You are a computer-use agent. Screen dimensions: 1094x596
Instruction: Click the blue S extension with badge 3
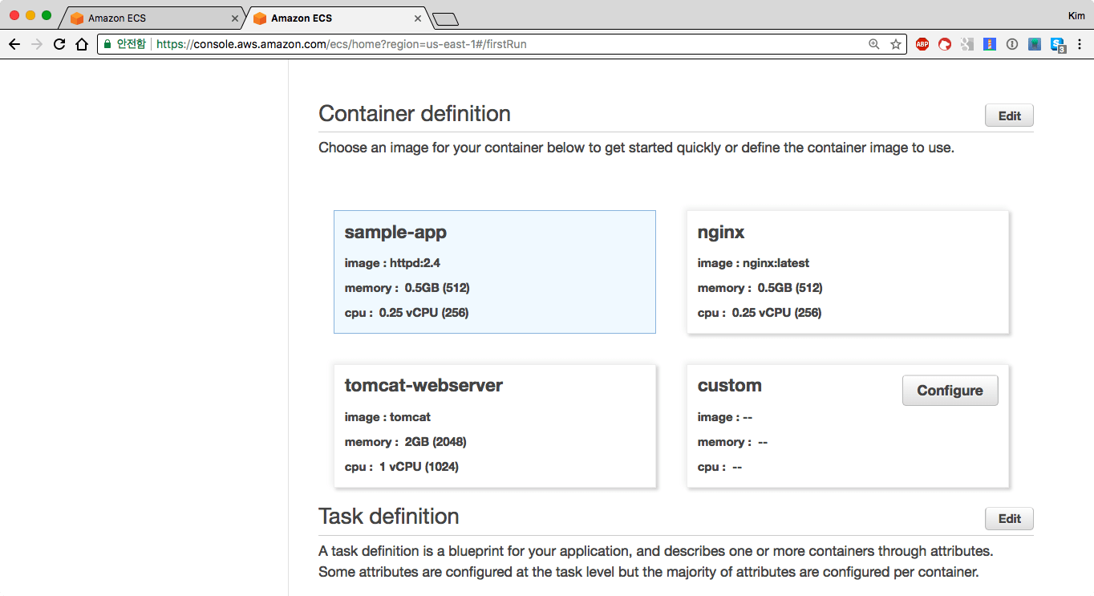click(x=1058, y=45)
